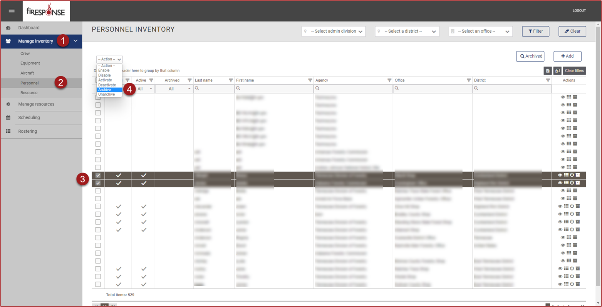Click the grid icon in first table row

(569, 97)
